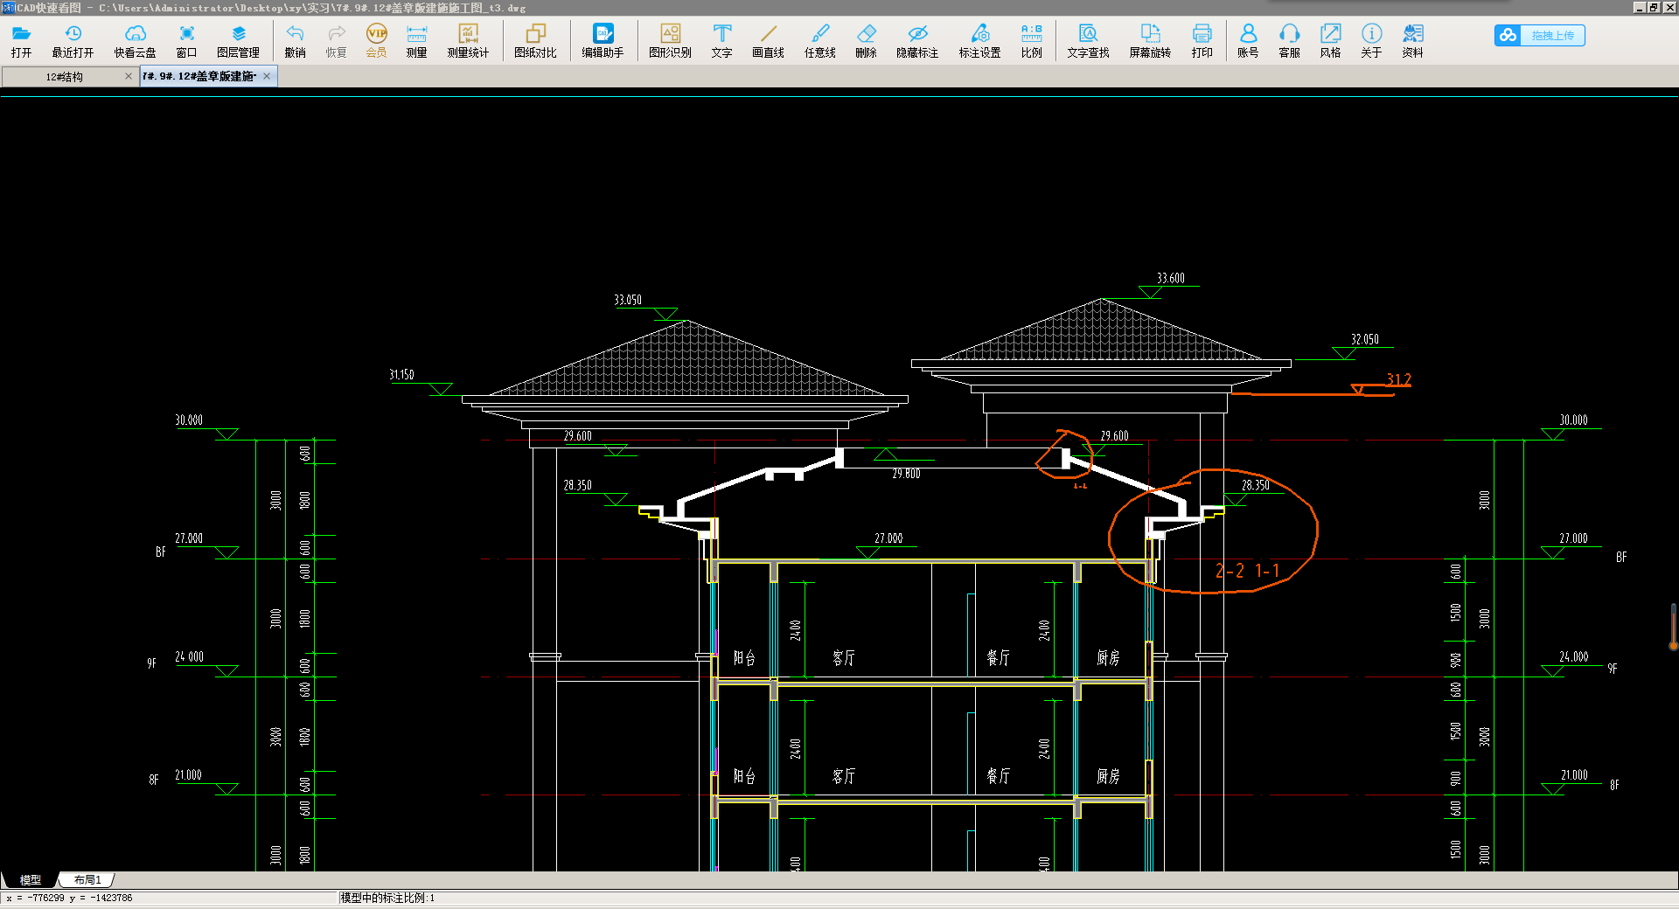Viewport: 1679px width, 909px height.
Task: Launch the 编辑助手 edit assistant
Action: point(603,41)
